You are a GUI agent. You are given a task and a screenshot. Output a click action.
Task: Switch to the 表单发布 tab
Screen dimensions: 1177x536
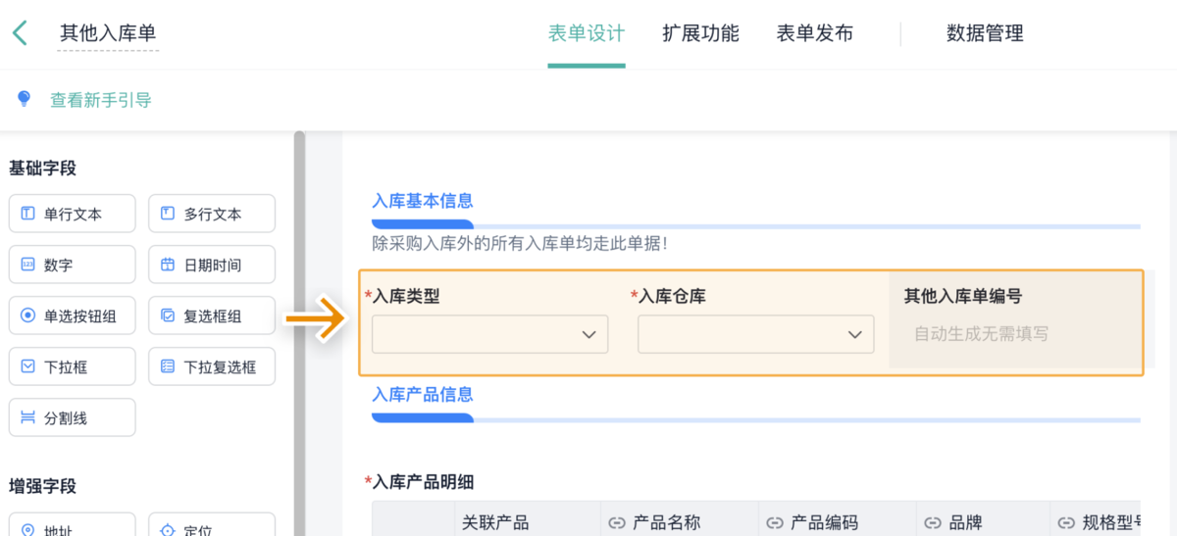(814, 33)
